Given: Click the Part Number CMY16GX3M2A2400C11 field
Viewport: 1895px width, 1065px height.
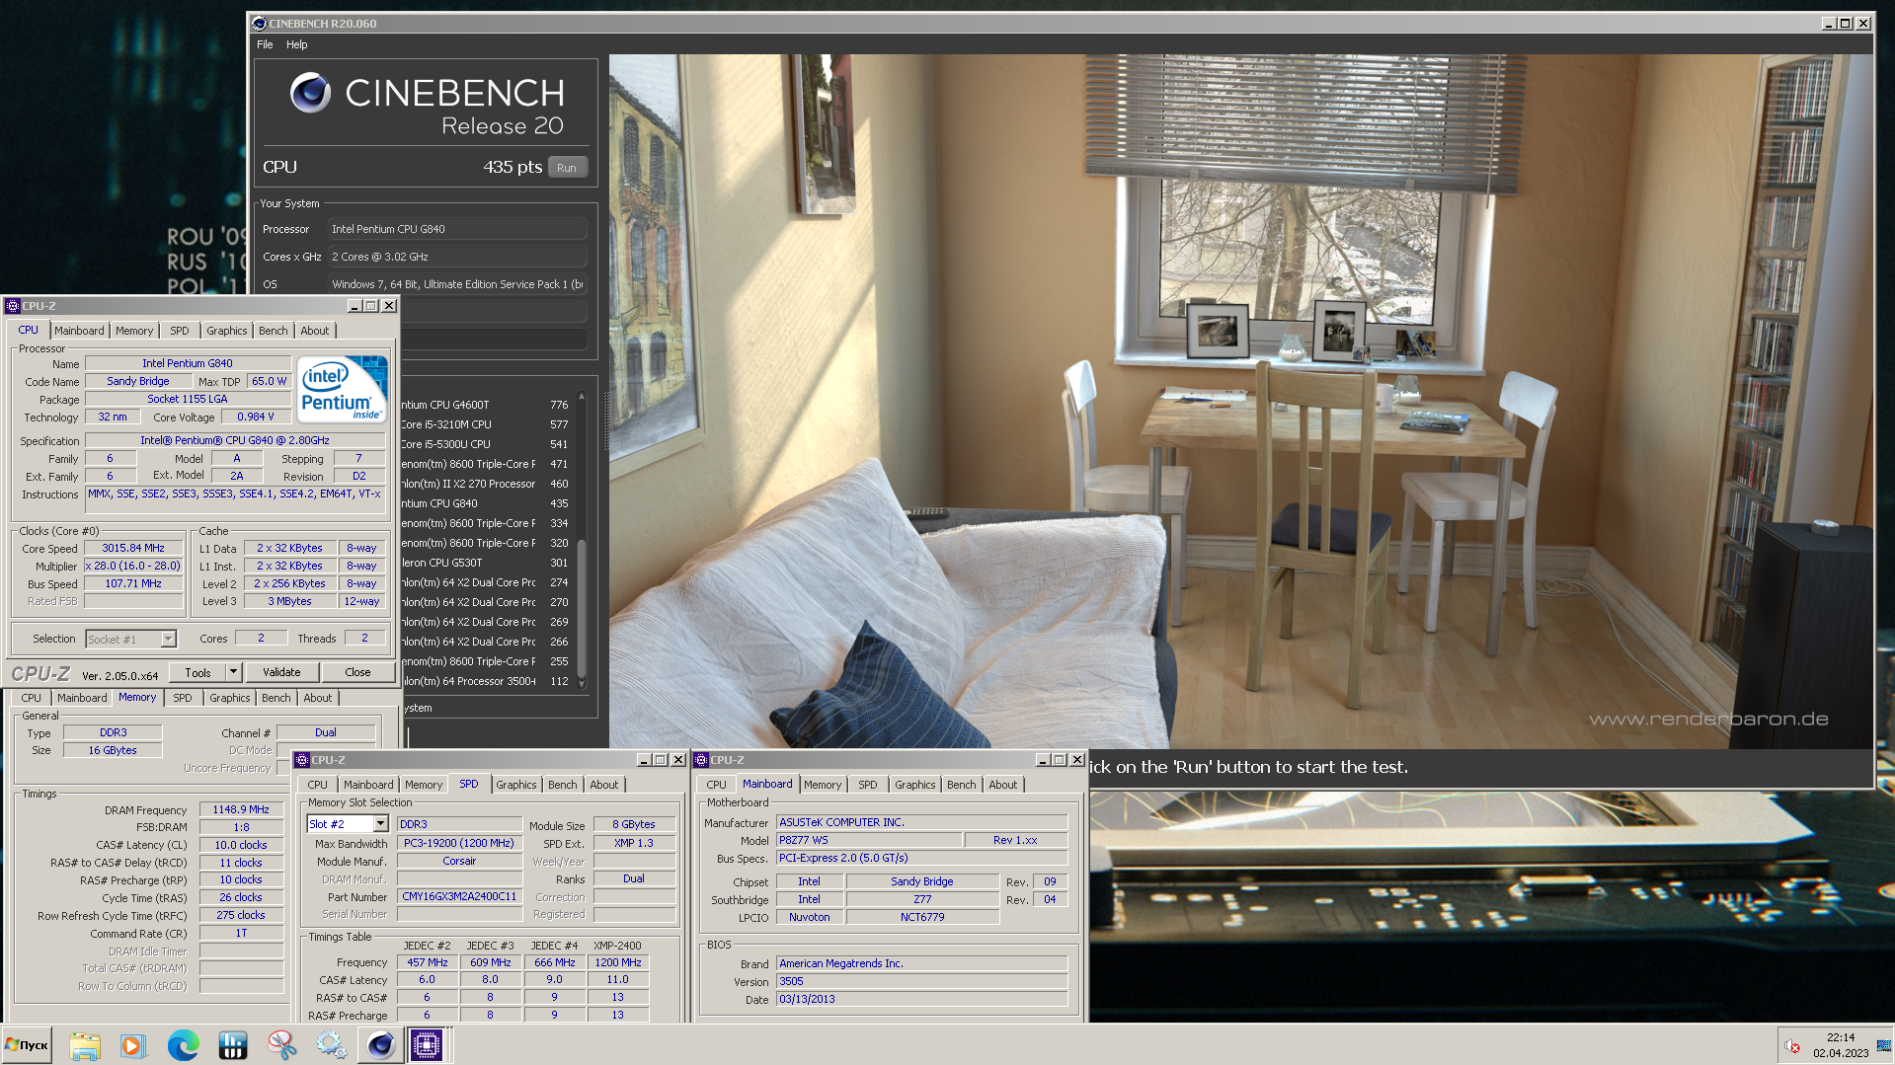Looking at the screenshot, I should 459,896.
